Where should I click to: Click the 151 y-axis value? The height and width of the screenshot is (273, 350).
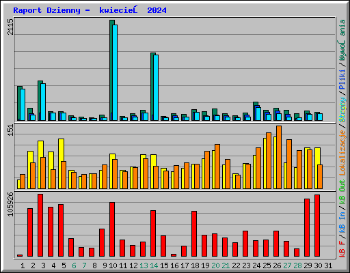[10, 130]
